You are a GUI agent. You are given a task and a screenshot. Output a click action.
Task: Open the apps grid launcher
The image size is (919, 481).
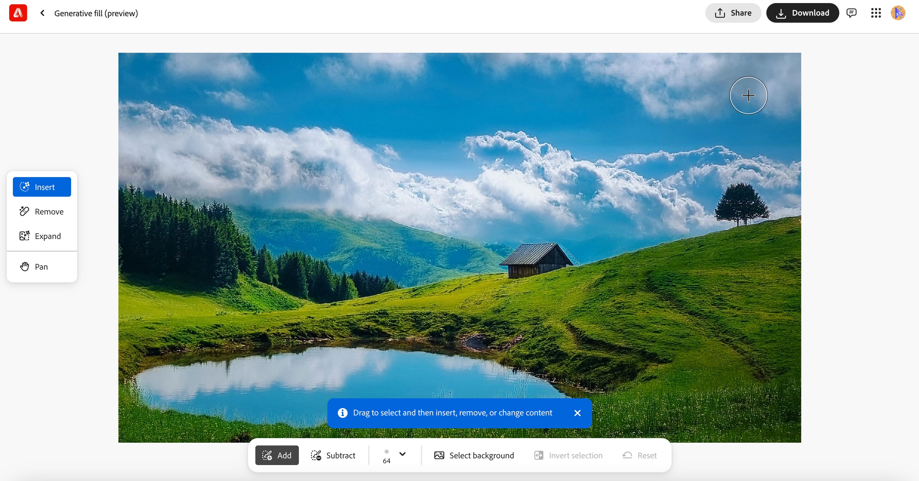[876, 13]
